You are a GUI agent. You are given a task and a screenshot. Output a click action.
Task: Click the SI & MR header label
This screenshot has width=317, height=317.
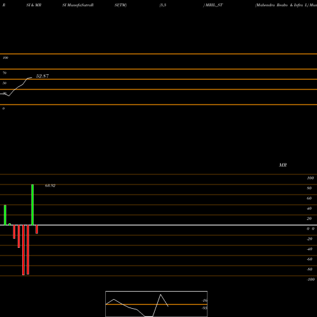pyautogui.click(x=34, y=5)
